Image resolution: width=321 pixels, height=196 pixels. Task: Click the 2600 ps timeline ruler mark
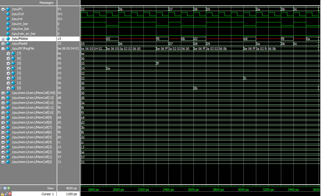[x=193, y=190]
